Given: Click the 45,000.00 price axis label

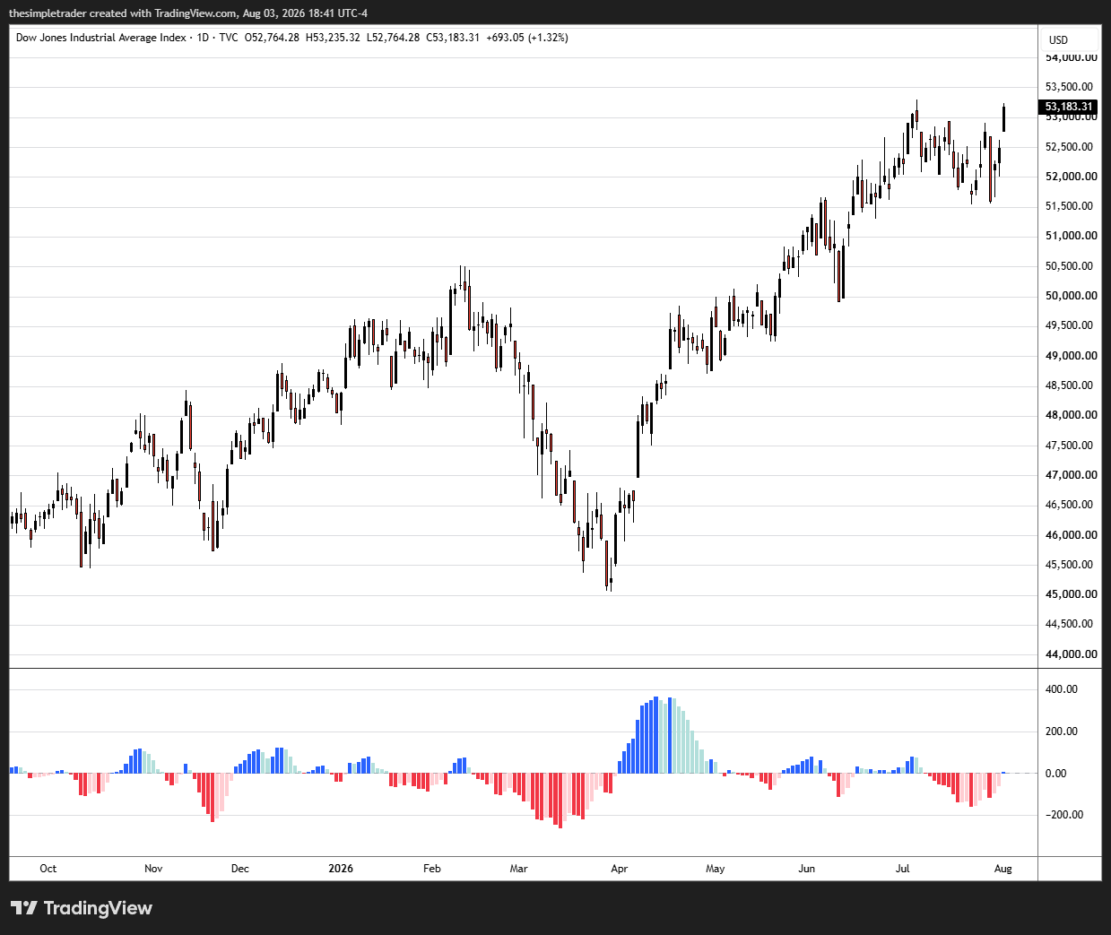Looking at the screenshot, I should (x=1072, y=594).
